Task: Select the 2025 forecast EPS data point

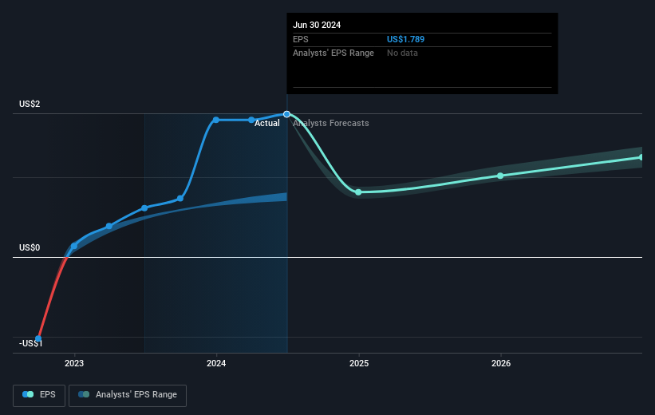Action: pos(358,192)
